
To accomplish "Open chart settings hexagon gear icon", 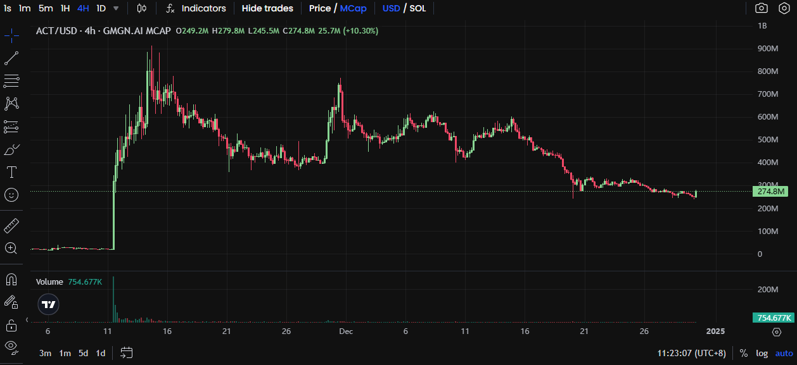I will tap(782, 8).
